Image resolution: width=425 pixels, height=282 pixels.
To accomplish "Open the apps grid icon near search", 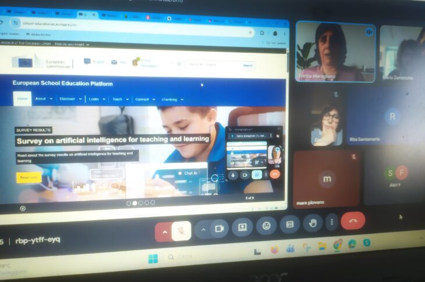I will pos(179,64).
